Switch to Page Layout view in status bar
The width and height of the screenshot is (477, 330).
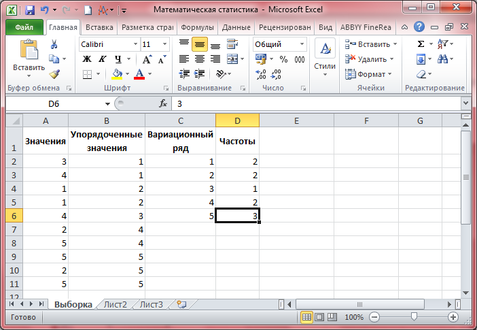pyautogui.click(x=319, y=318)
